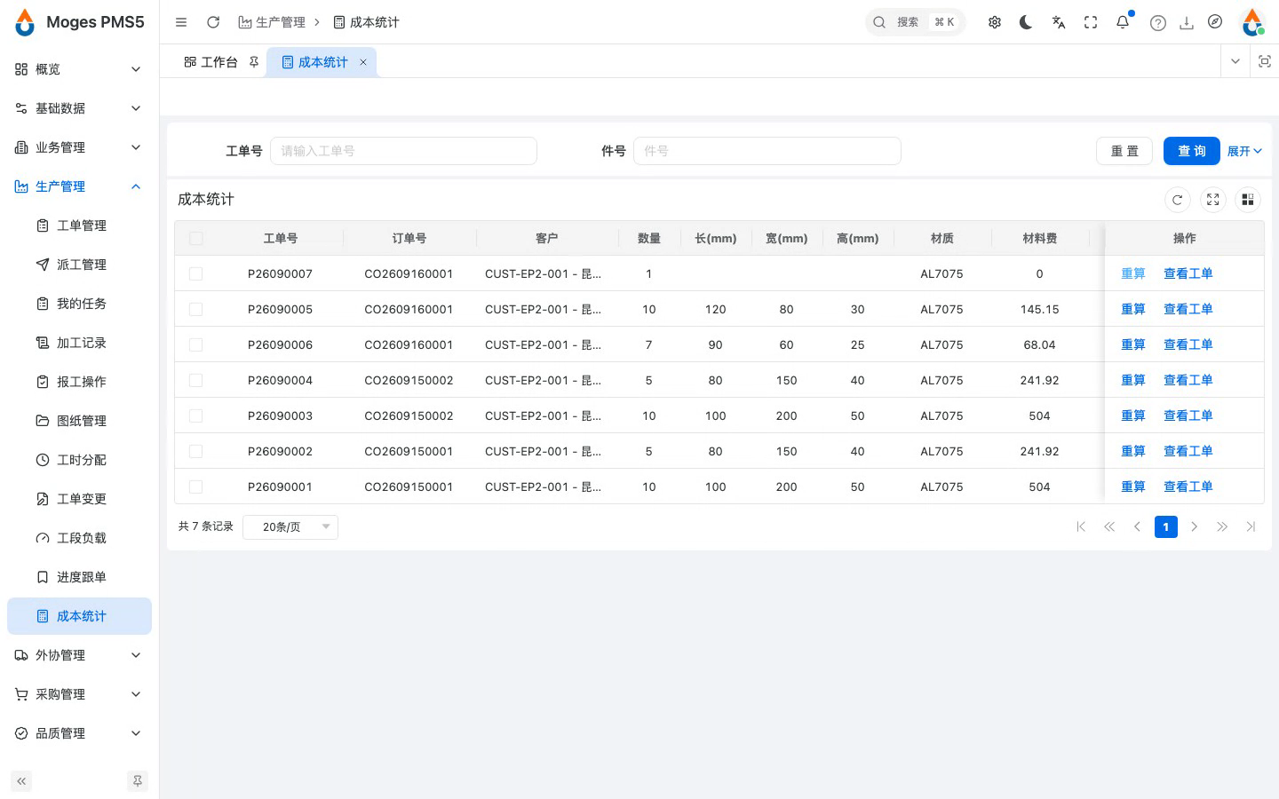Viewport: 1279px width, 799px height.
Task: Click the page reload icon in header
Action: tap(213, 22)
